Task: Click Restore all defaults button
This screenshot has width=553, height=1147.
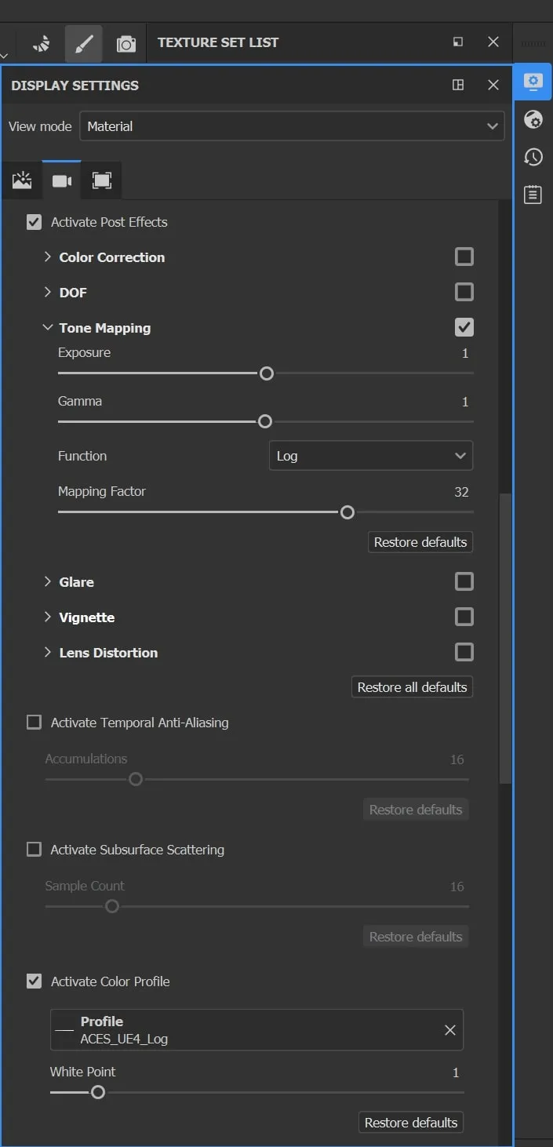Action: tap(413, 687)
